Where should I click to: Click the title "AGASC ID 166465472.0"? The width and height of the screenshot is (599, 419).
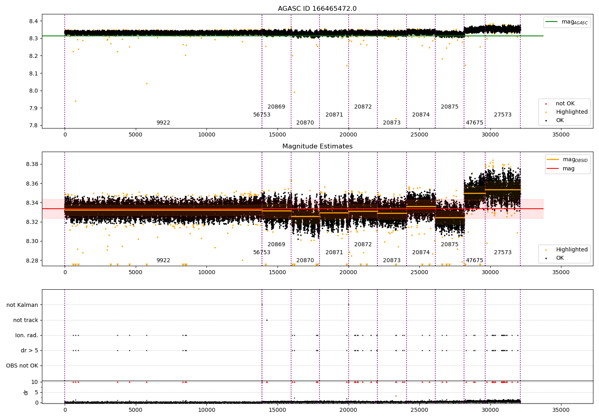pos(317,9)
